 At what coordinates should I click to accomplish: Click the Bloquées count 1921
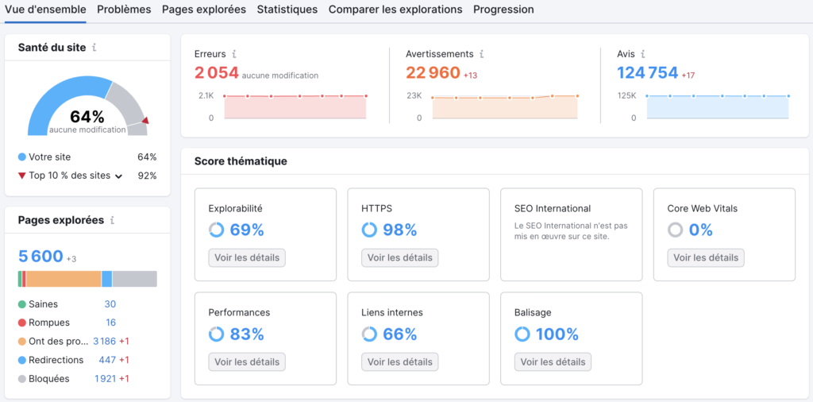(106, 379)
